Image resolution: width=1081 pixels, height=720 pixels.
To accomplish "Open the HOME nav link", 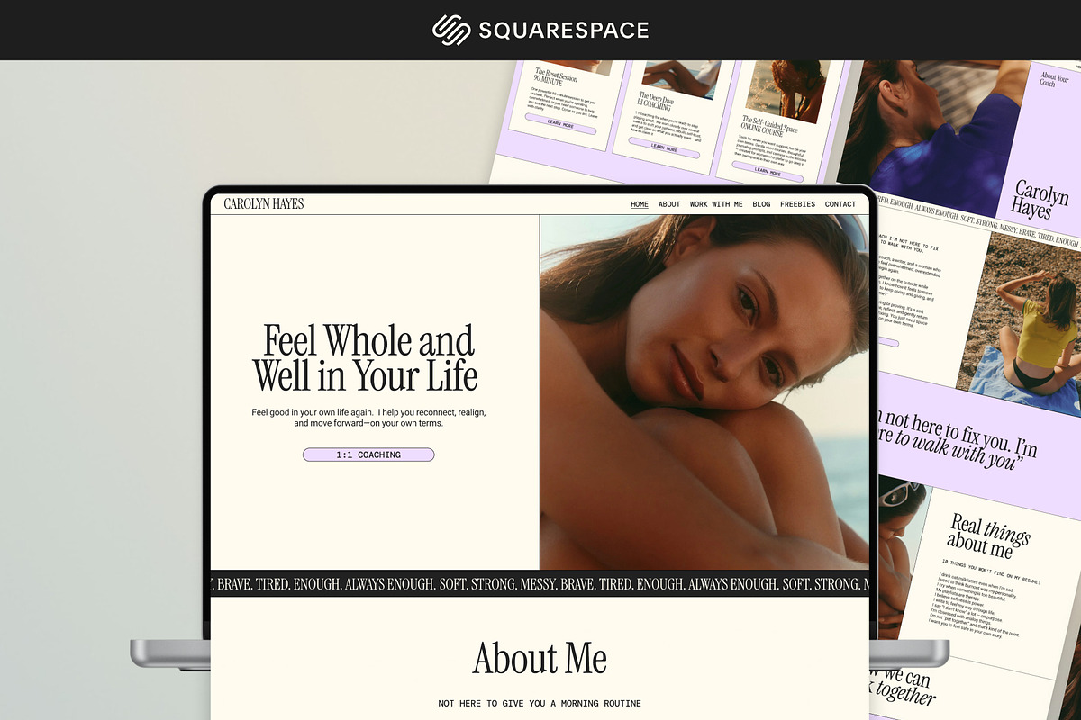I will coord(640,204).
